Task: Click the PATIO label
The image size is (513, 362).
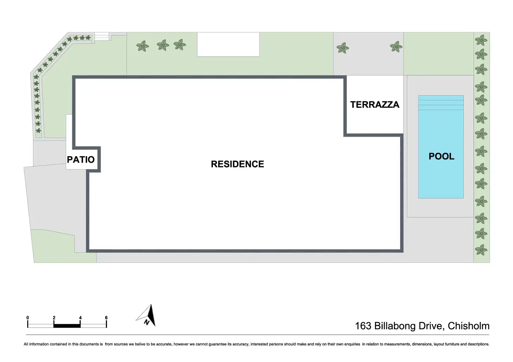Action: pyautogui.click(x=81, y=160)
